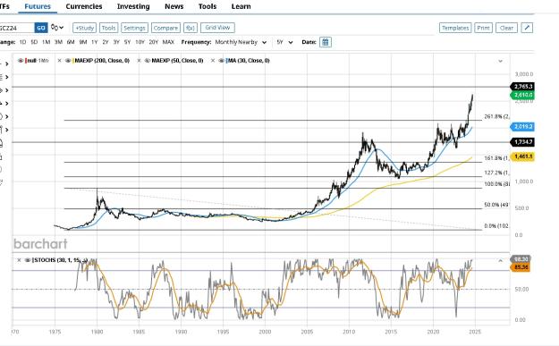Screen dimensions: 559x346
Task: Switch to the Futures tab
Action: [x=38, y=6]
